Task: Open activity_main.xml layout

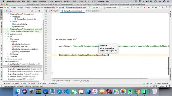Action: 21,47
